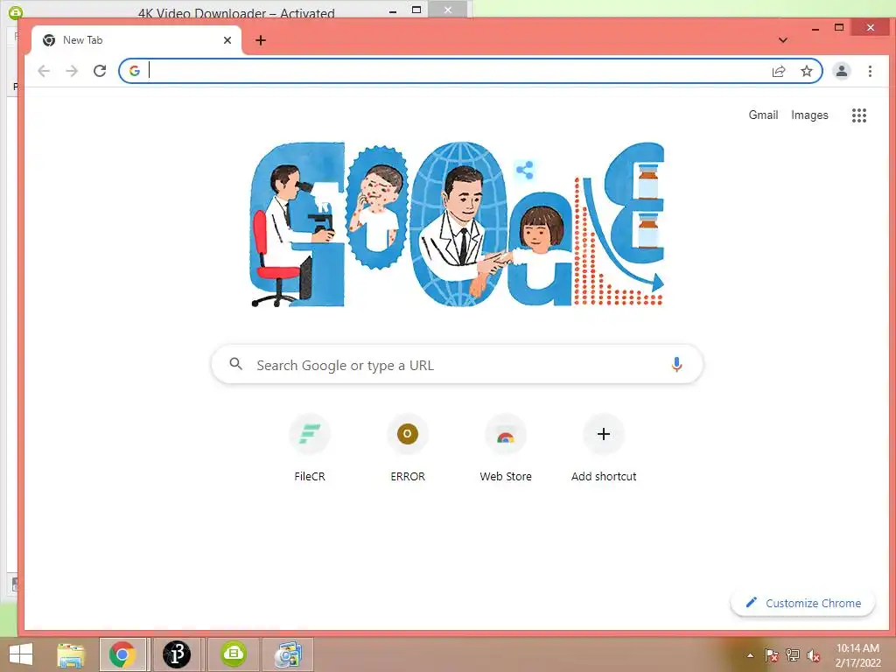Open the black B app in taskbar
Screen dimensions: 896x672
click(x=177, y=654)
